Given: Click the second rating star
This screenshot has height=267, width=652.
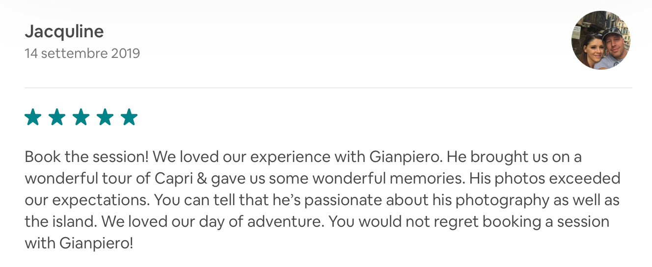Looking at the screenshot, I should (57, 117).
